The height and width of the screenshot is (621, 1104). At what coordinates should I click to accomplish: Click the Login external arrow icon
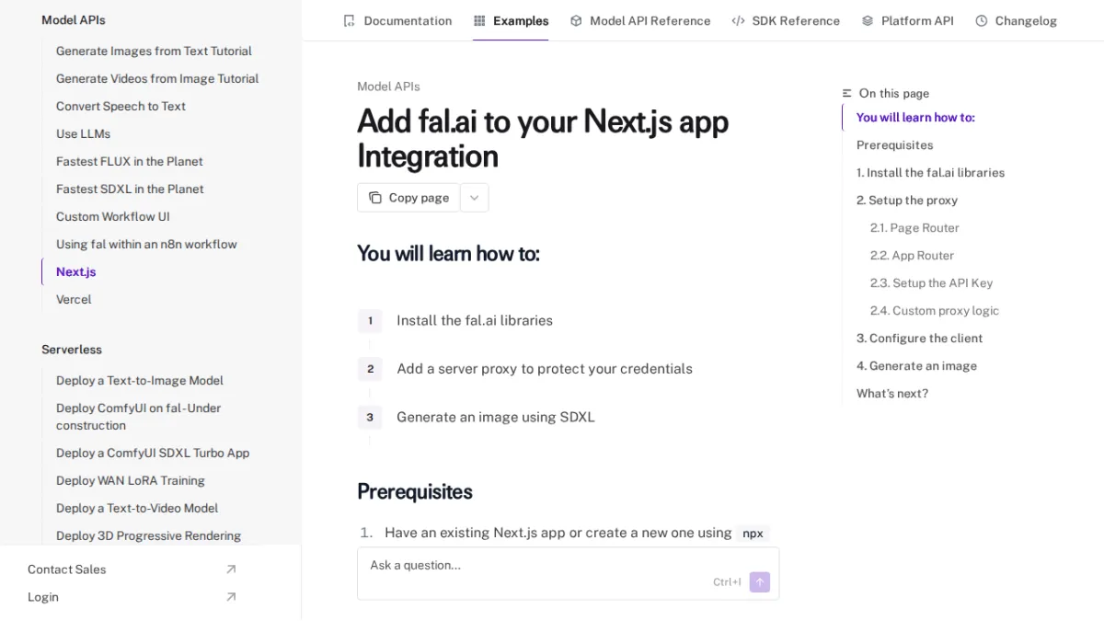coord(231,597)
